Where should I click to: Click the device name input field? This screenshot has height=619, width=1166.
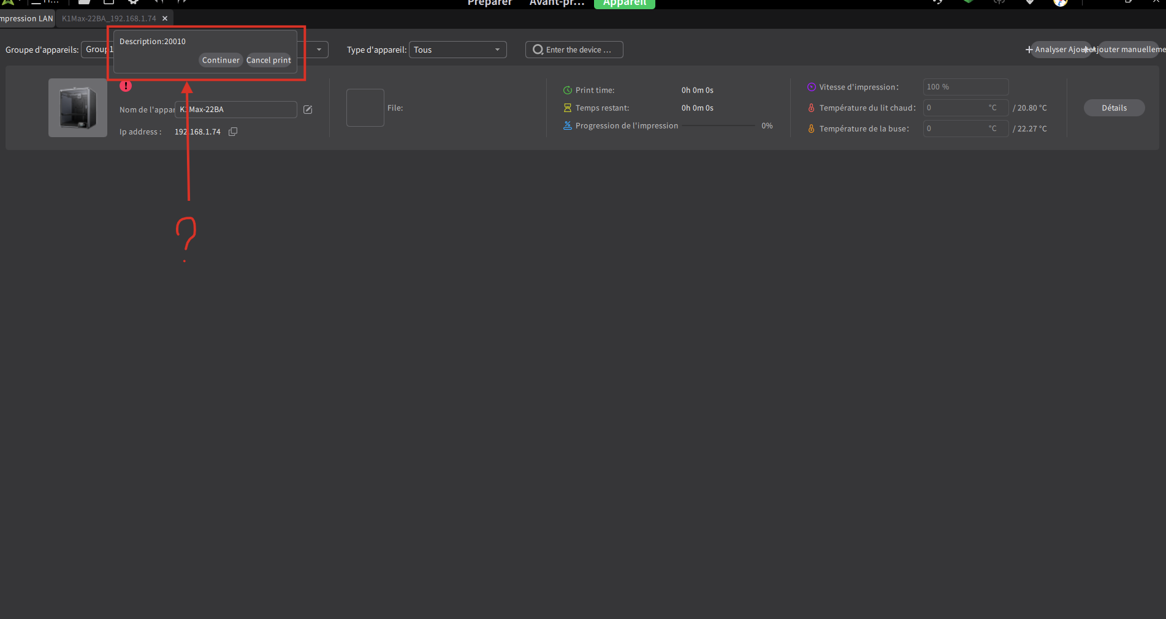[236, 110]
